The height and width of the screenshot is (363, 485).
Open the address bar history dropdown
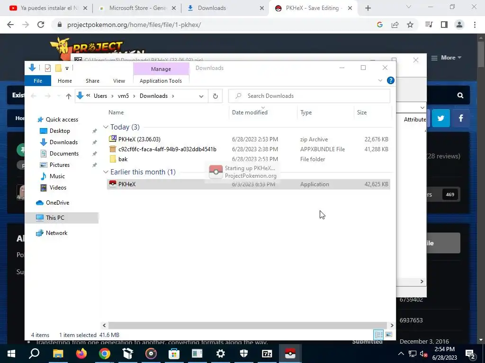point(201,96)
